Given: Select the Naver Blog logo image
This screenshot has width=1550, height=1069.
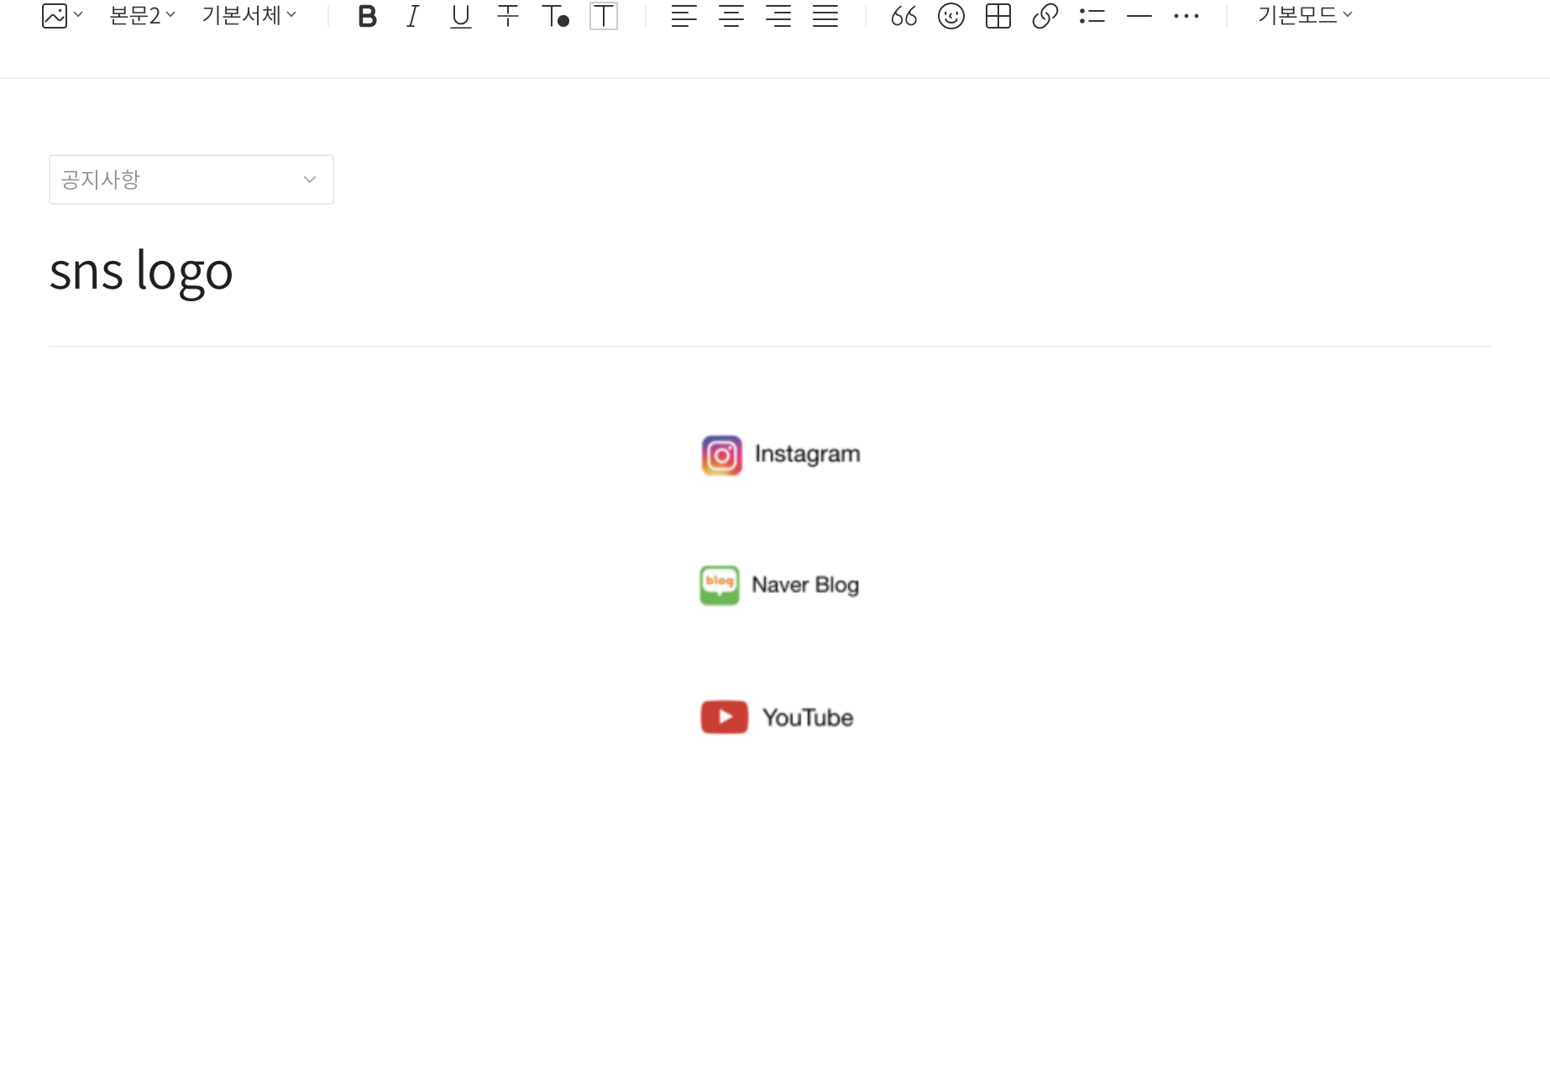Looking at the screenshot, I should coord(779,585).
